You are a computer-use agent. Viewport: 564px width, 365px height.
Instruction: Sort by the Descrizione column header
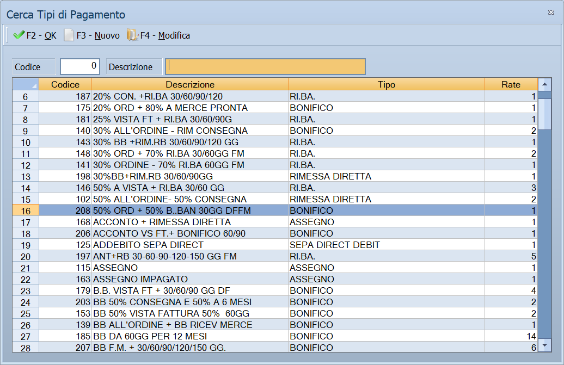[190, 84]
